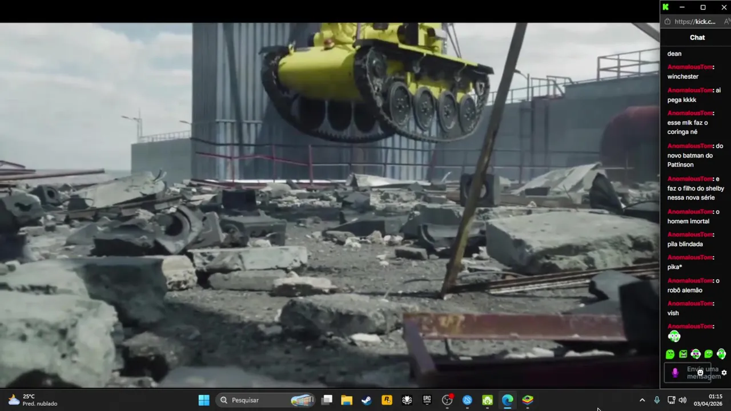Click the green Android-robot app on taskbar
The image size is (731, 411).
pos(487,400)
